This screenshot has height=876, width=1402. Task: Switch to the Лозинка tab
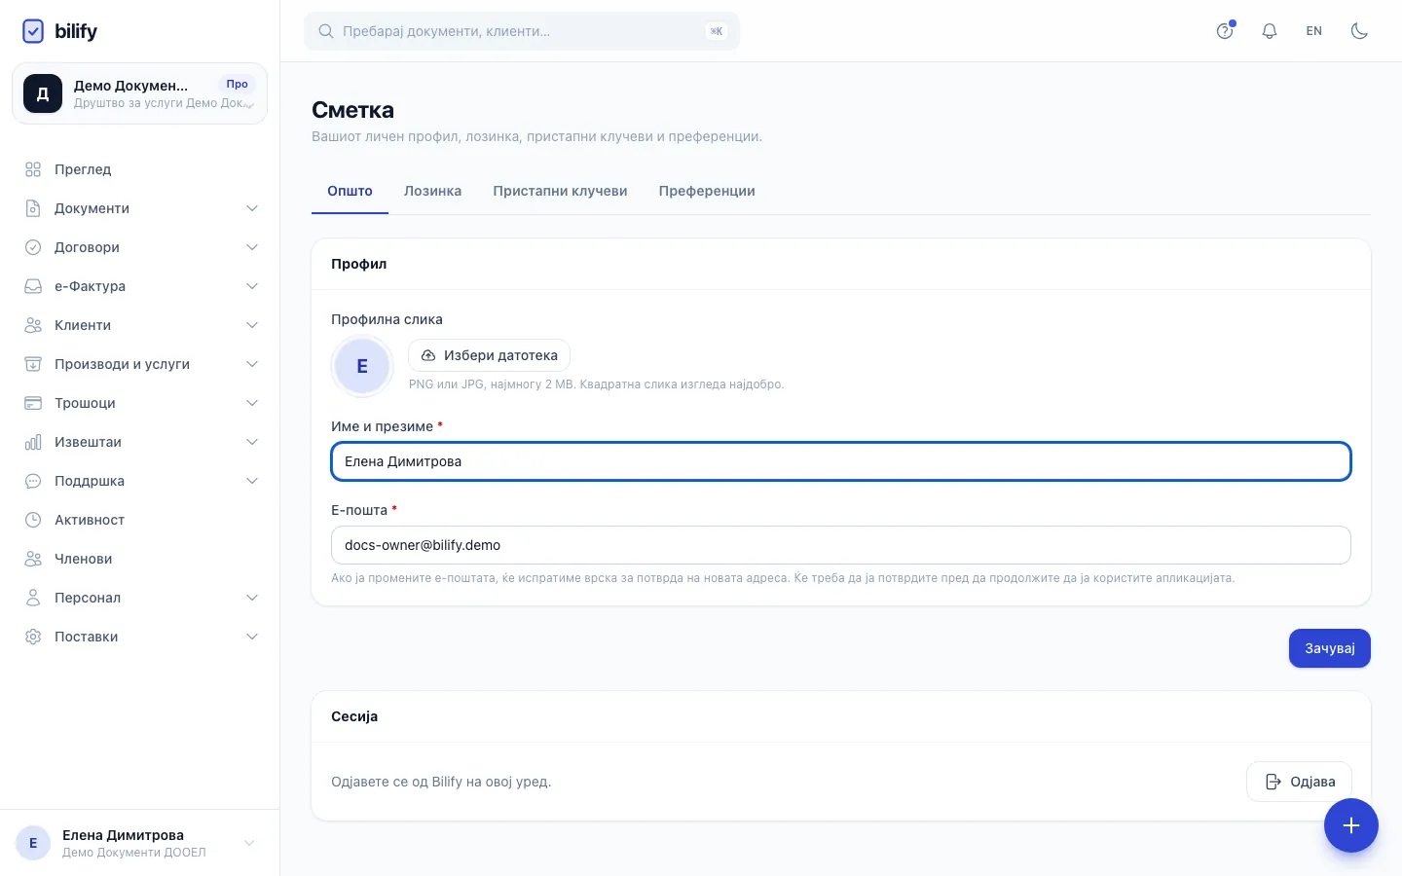click(x=432, y=191)
